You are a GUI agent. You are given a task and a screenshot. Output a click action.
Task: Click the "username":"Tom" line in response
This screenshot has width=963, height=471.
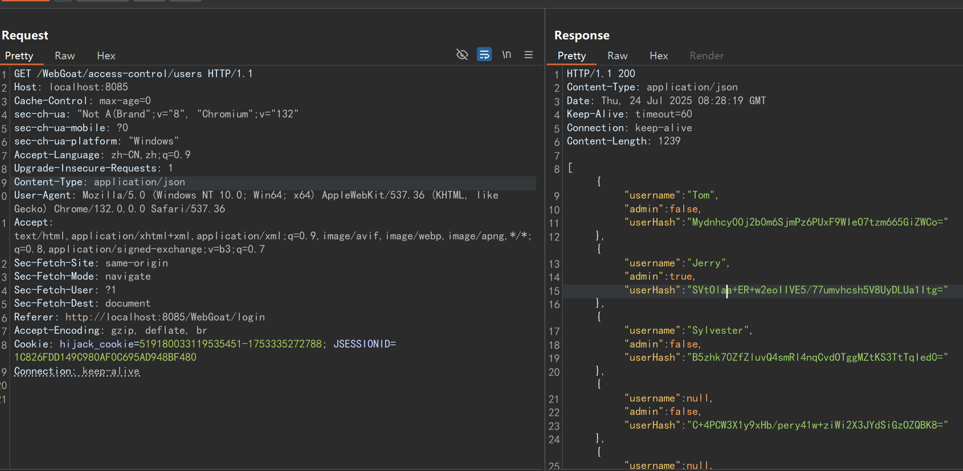tap(671, 195)
